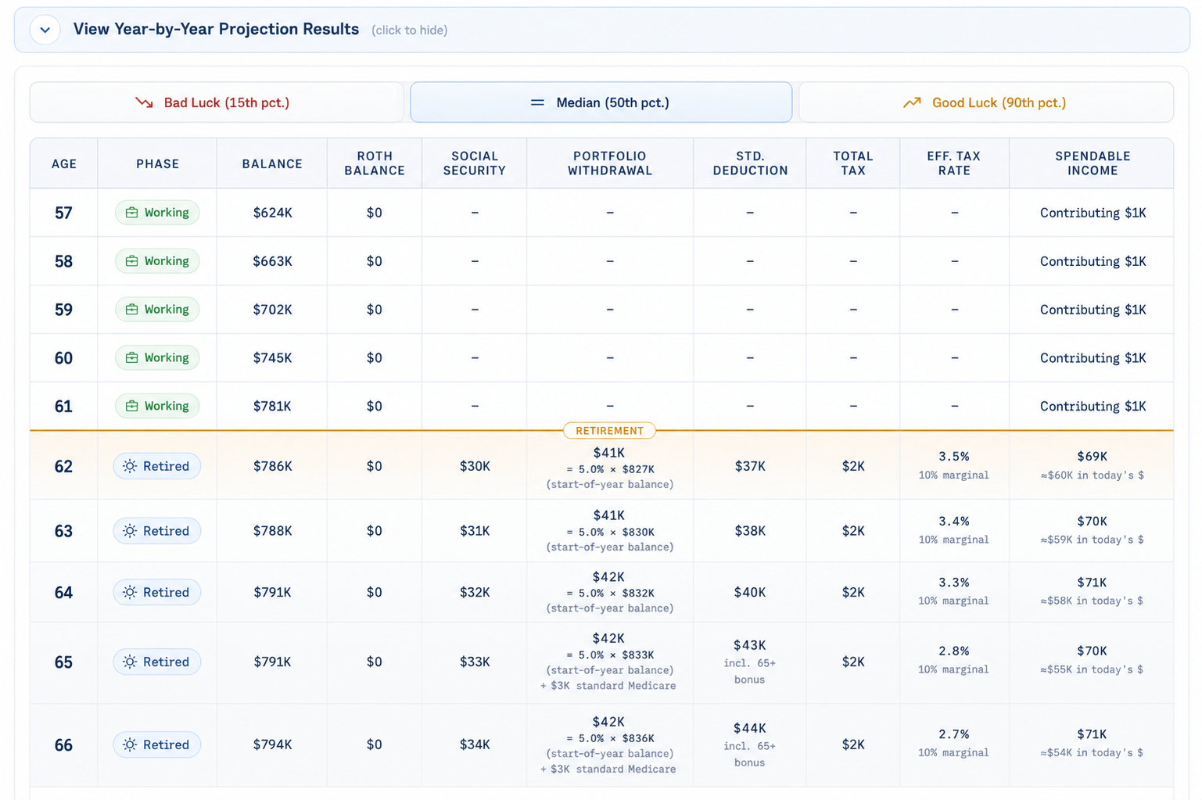This screenshot has width=1202, height=800.
Task: Click the $33K Social Security value
Action: (475, 662)
